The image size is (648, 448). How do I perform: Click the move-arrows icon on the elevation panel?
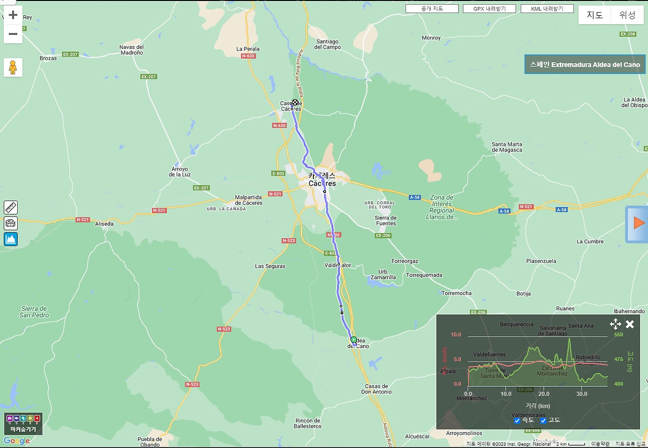615,324
